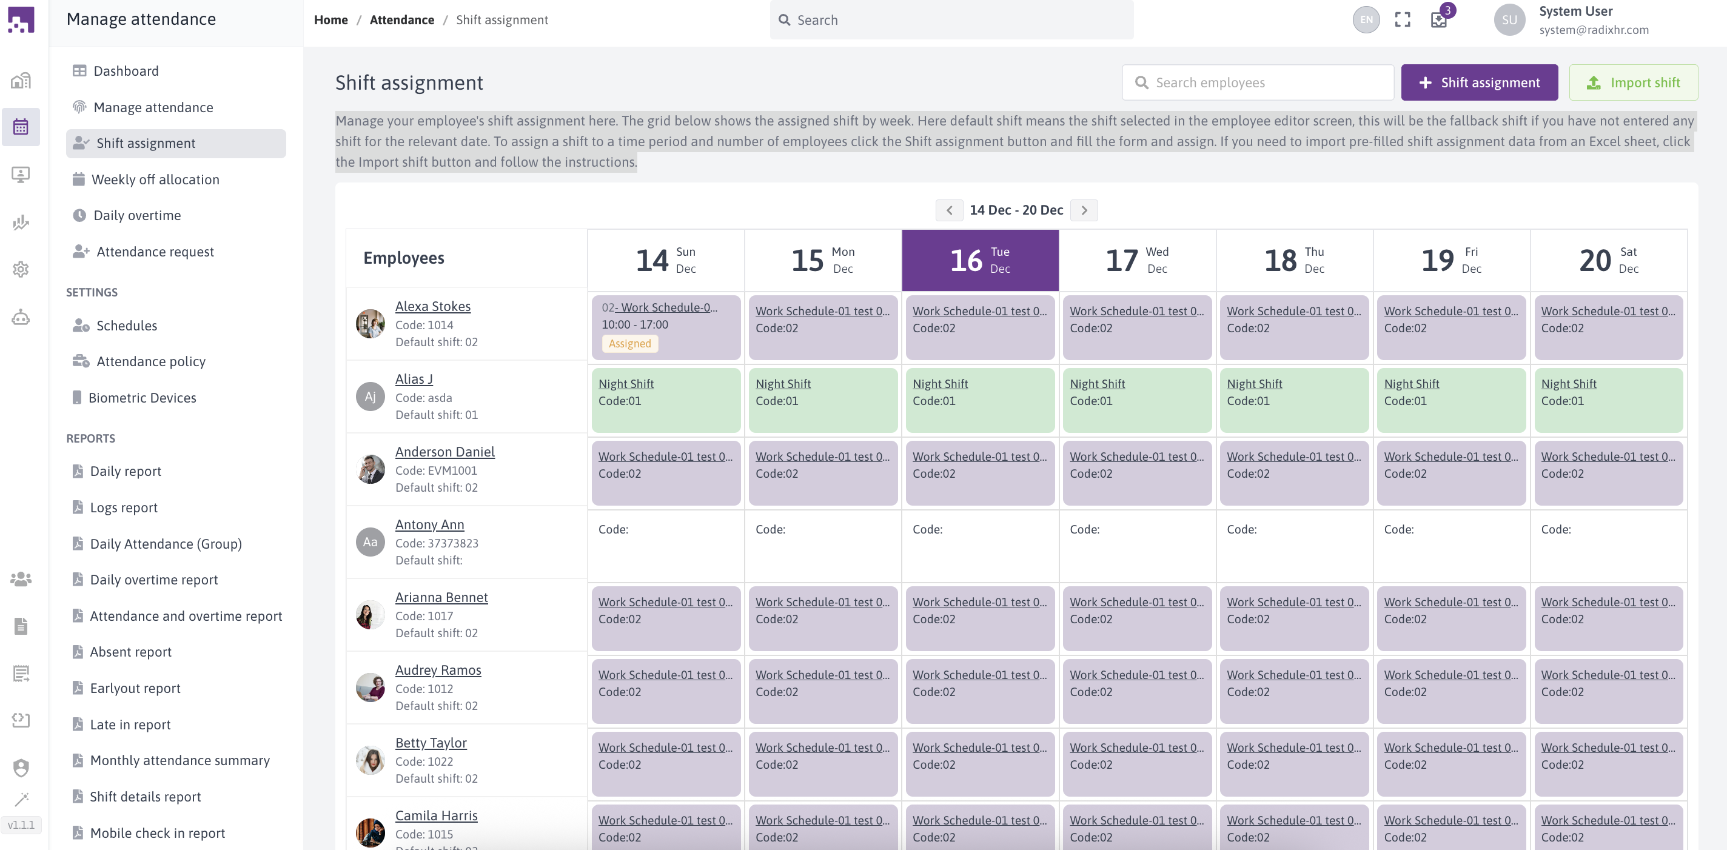Go to next week with right chevron
This screenshot has width=1727, height=850.
coord(1084,210)
